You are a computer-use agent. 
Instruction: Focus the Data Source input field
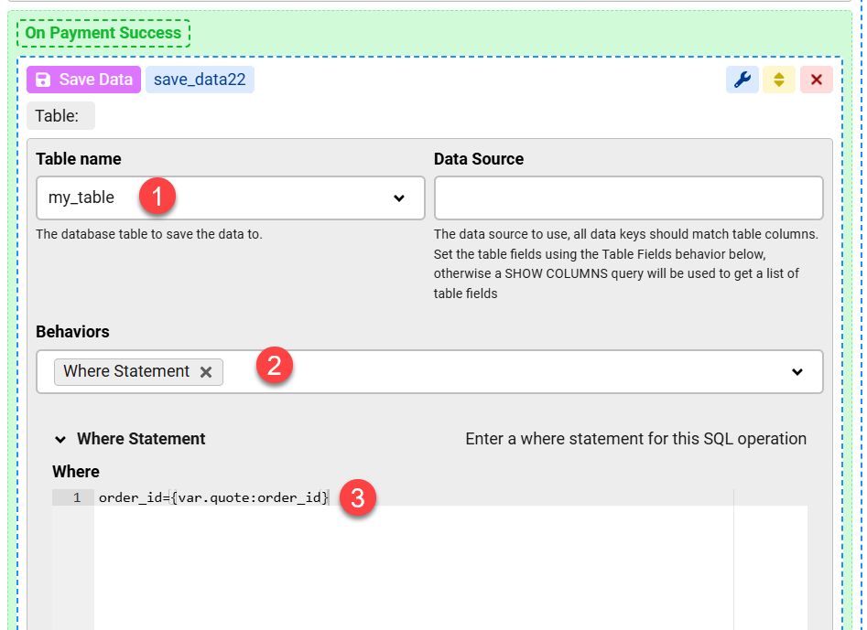point(628,198)
